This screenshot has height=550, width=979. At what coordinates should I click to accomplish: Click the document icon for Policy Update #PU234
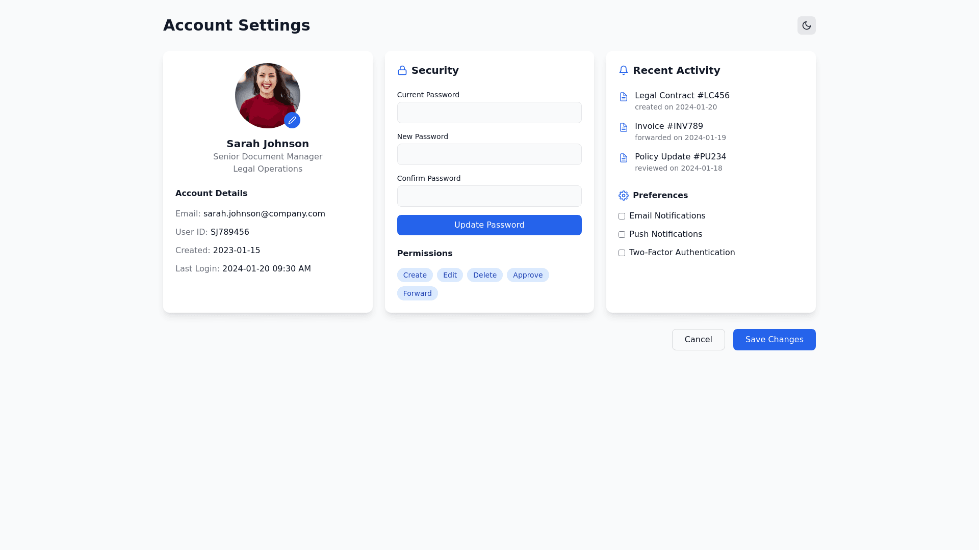623,158
